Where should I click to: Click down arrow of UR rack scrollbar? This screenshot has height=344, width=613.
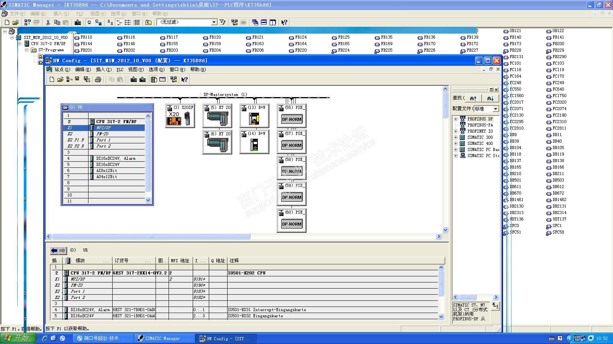click(148, 200)
